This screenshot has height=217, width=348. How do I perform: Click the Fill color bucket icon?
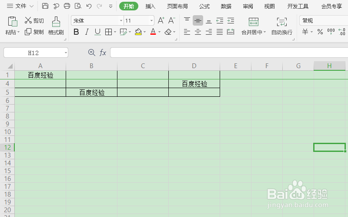coord(138,32)
